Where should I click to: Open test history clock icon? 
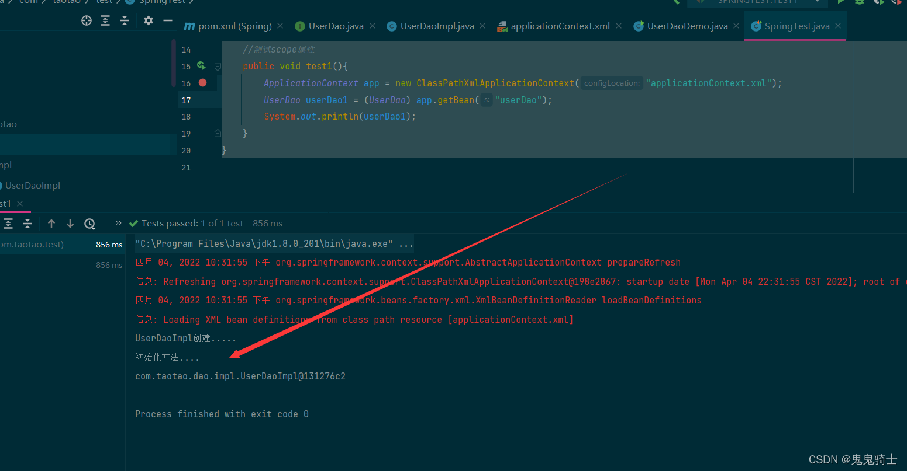click(x=89, y=224)
